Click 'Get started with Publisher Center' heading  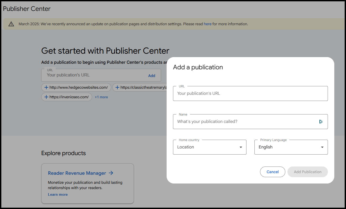click(105, 51)
